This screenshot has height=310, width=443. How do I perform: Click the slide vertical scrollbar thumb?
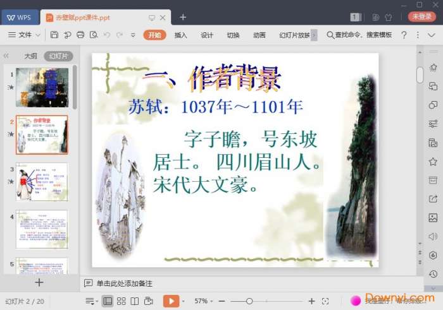point(420,75)
